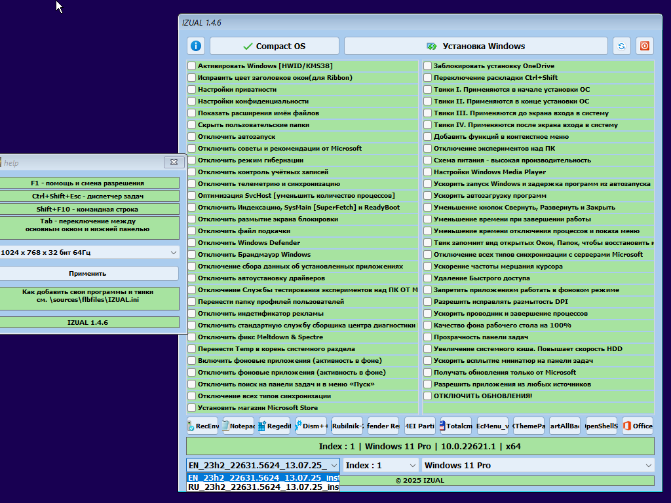Image resolution: width=671 pixels, height=503 pixels.
Task: Check Разрешить приложения из любых источников
Action: [427, 384]
